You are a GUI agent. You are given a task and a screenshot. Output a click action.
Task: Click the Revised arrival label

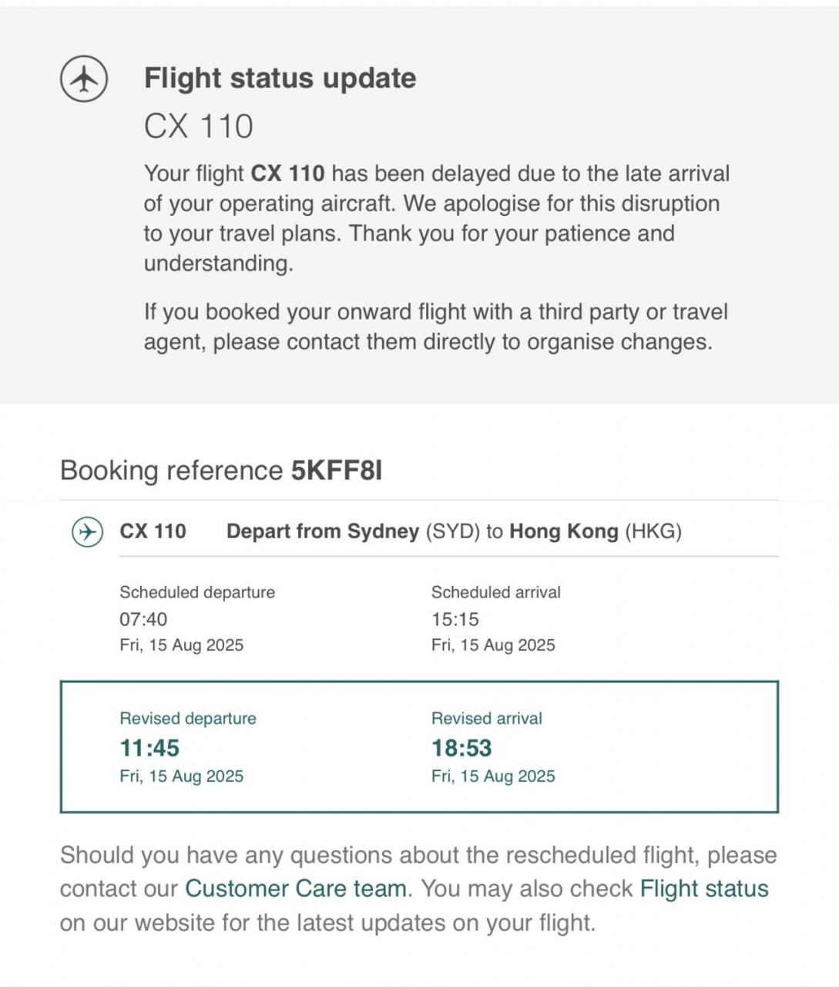point(487,719)
